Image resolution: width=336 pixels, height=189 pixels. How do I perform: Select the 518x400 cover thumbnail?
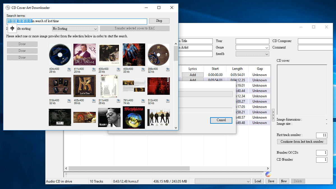coord(60,86)
